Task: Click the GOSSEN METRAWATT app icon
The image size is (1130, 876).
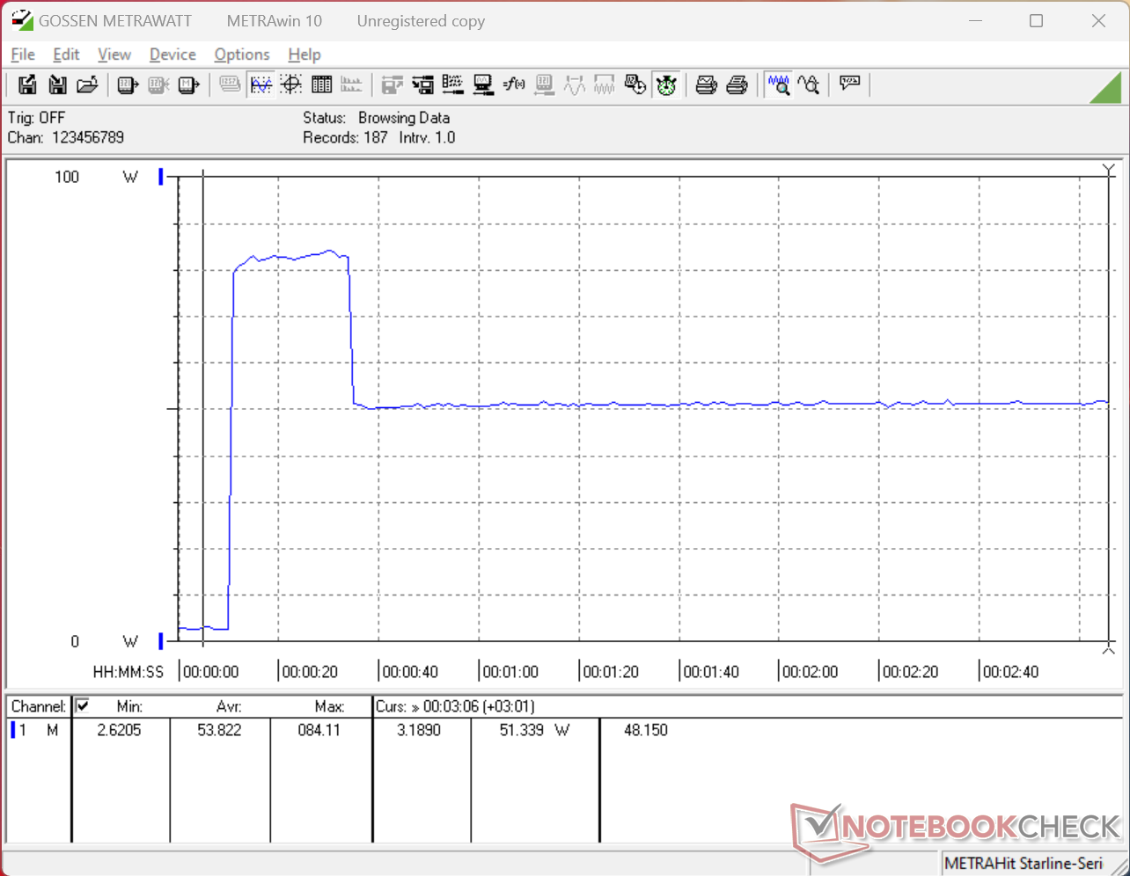Action: click(22, 20)
